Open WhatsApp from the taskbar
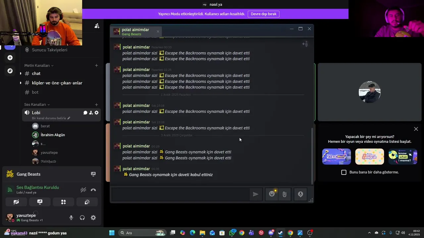The image size is (424, 238). coord(232,233)
